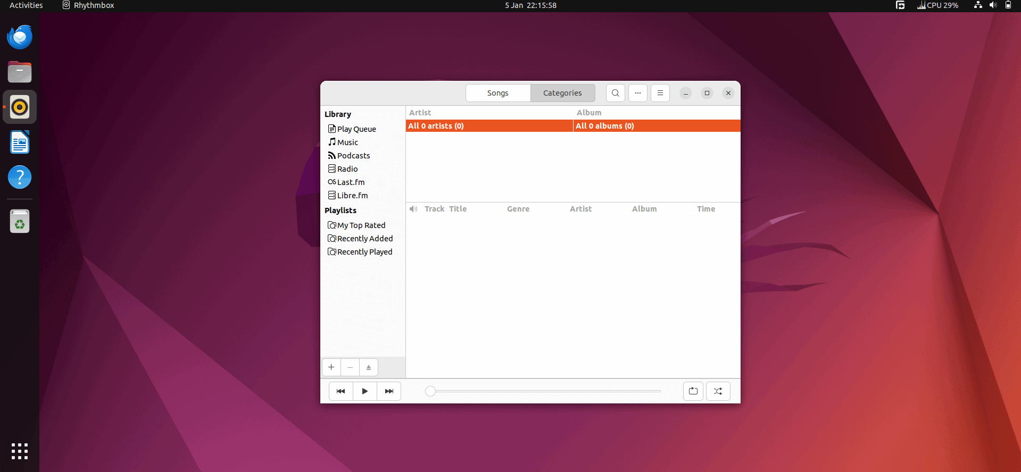Maximize the Rhythmbox window
Screen dimensions: 1021x472
coord(707,93)
